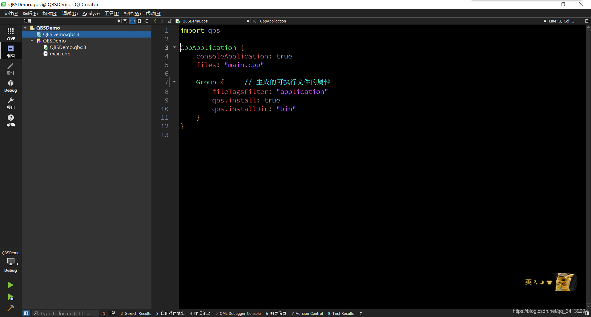
Task: Click the Type to locate field
Action: click(x=66, y=313)
